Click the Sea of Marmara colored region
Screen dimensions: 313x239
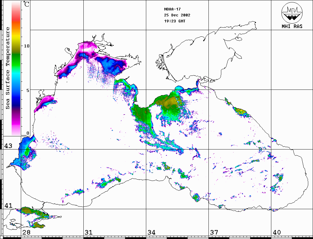point(33,217)
